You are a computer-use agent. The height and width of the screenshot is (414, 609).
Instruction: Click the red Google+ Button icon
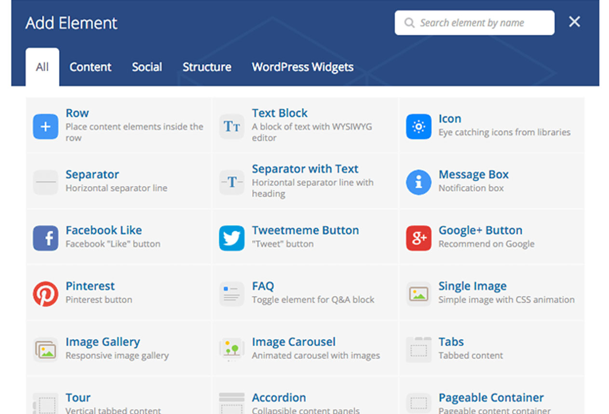(418, 238)
